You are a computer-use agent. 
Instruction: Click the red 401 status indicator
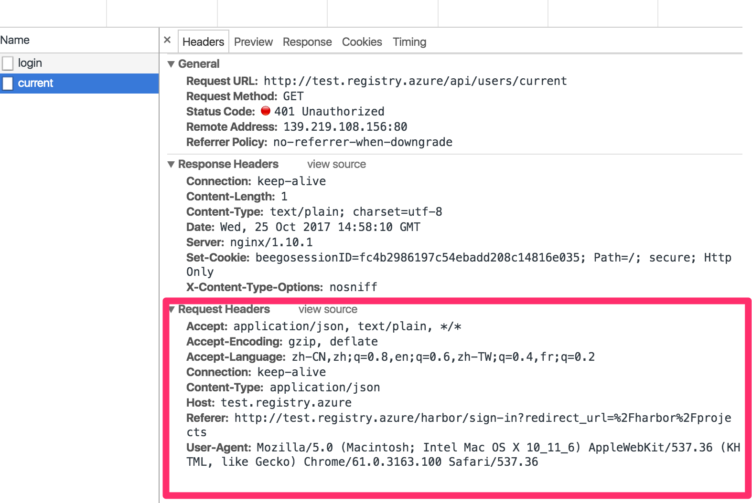tap(266, 111)
